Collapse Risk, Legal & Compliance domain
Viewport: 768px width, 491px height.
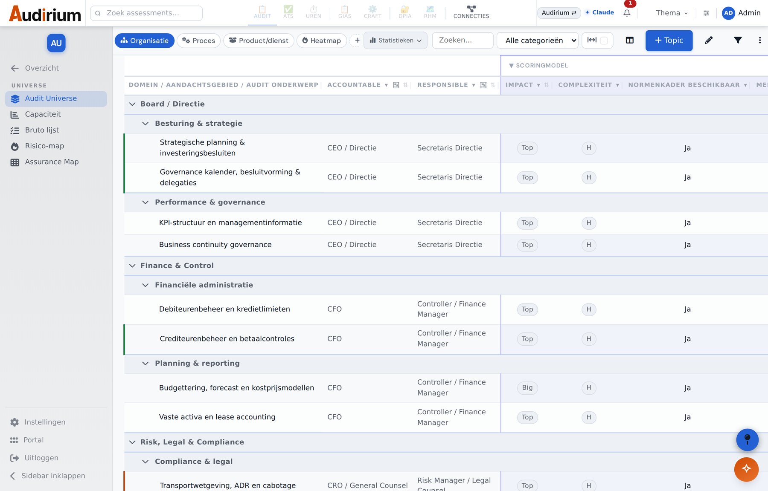click(x=132, y=442)
